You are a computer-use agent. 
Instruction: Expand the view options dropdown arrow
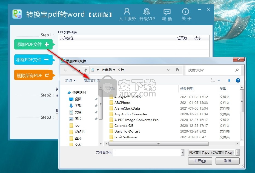219,80
